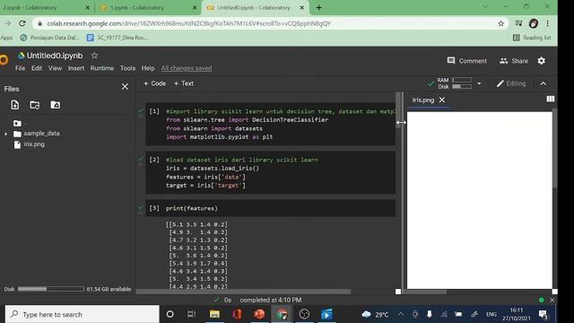Open a new browser tab
This screenshot has height=323, width=574.
pos(319,8)
